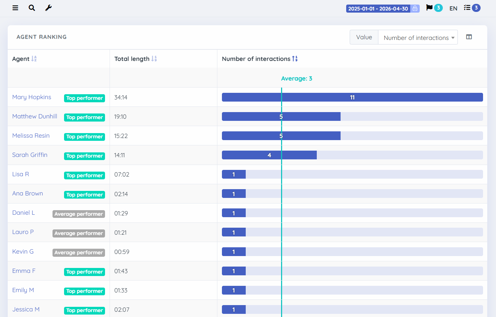
Task: Open the hamburger menu
Action: (15, 8)
